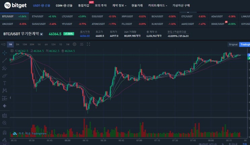Expand the 계약 정보 menu
Screen dimensions: 250x145
tap(119, 5)
